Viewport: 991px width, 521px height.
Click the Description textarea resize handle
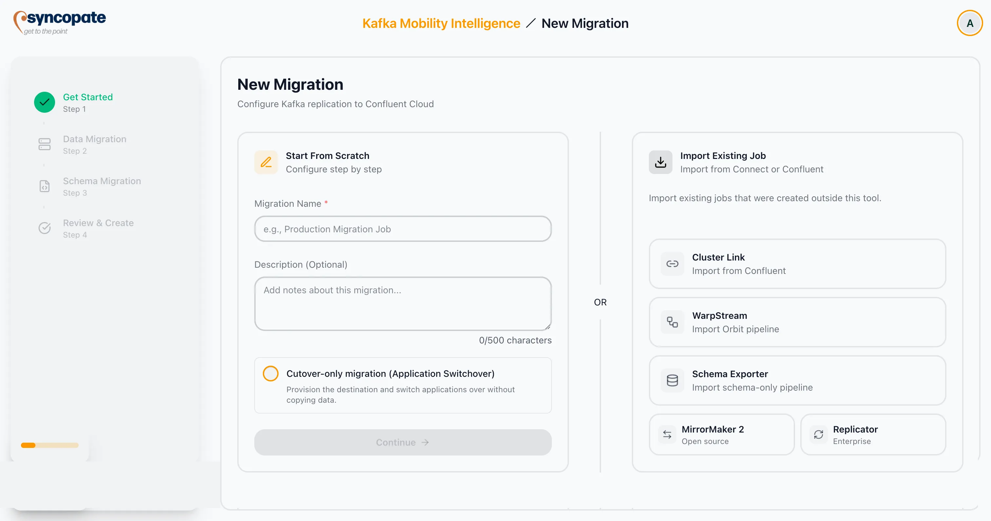547,327
